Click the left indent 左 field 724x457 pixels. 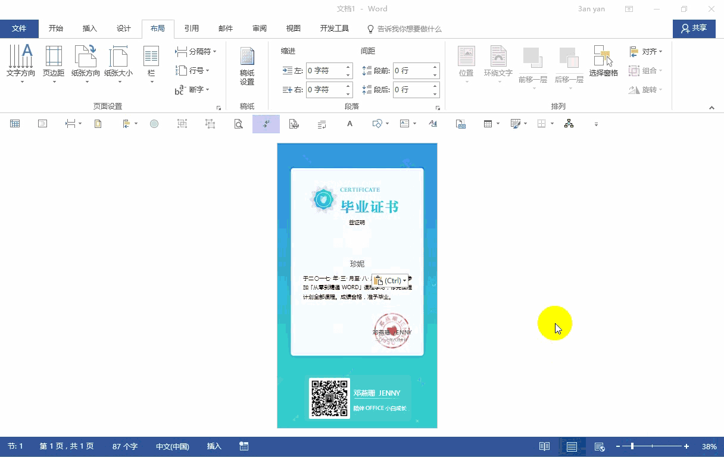coord(329,71)
